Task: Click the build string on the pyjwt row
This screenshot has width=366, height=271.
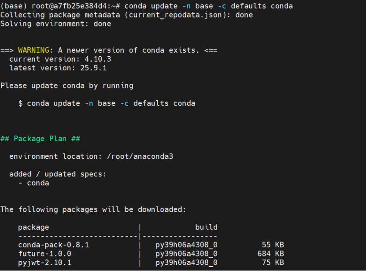Action: pos(186,263)
